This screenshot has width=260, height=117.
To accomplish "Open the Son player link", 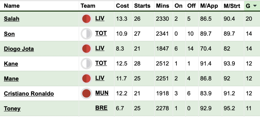I will (x=9, y=34).
